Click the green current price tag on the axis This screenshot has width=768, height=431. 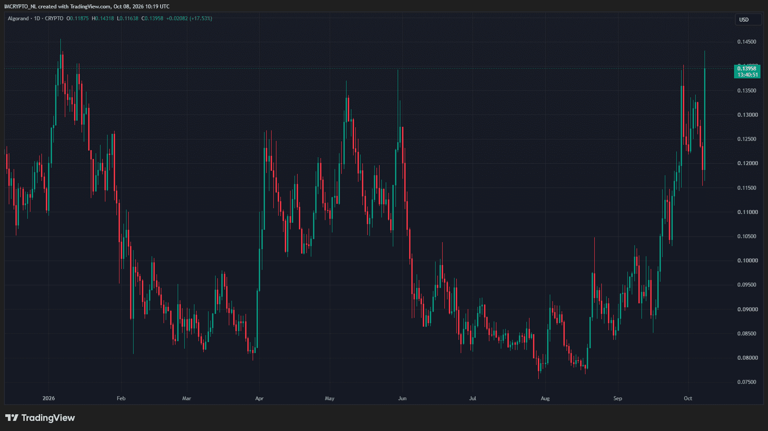[x=747, y=71]
